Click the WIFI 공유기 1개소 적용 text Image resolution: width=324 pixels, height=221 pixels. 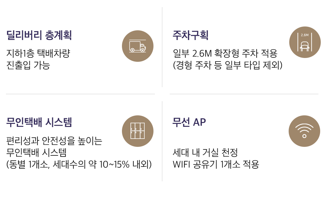(216, 164)
